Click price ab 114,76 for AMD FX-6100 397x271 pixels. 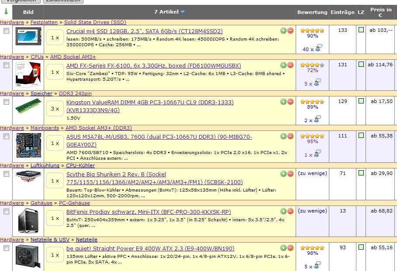(380, 65)
